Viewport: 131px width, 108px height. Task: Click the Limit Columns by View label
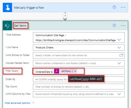18,94
